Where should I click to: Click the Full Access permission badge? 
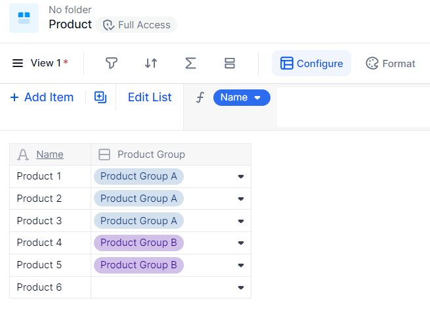[x=137, y=25]
